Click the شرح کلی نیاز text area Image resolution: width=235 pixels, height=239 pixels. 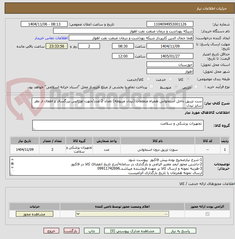pos(117,103)
